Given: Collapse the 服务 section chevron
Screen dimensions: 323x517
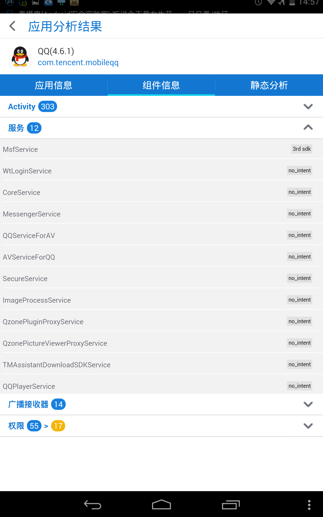Looking at the screenshot, I should coord(308,128).
